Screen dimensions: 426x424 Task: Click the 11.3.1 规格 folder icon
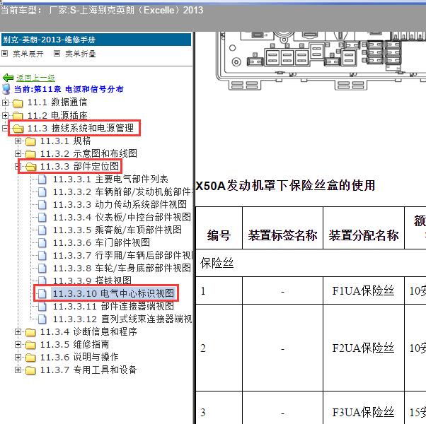(x=30, y=141)
